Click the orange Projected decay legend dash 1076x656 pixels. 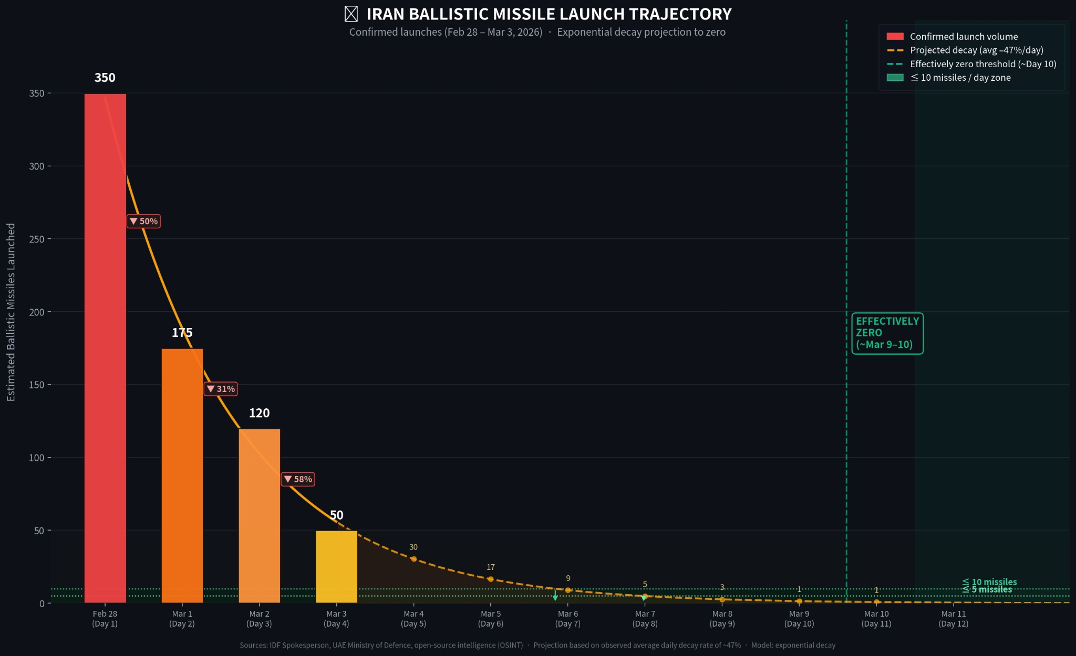[895, 50]
